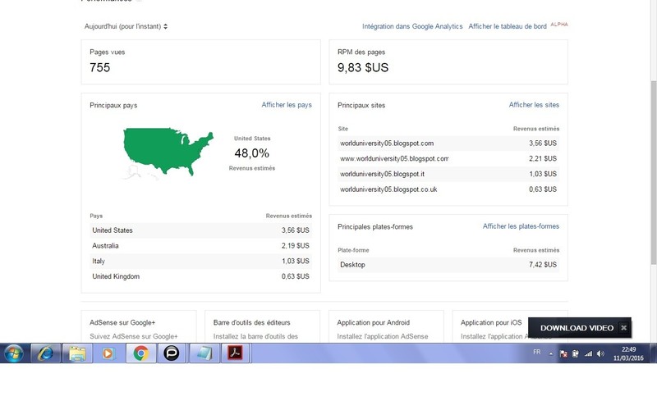The width and height of the screenshot is (657, 410).
Task: Click Afficher les sites link
Action: click(534, 105)
